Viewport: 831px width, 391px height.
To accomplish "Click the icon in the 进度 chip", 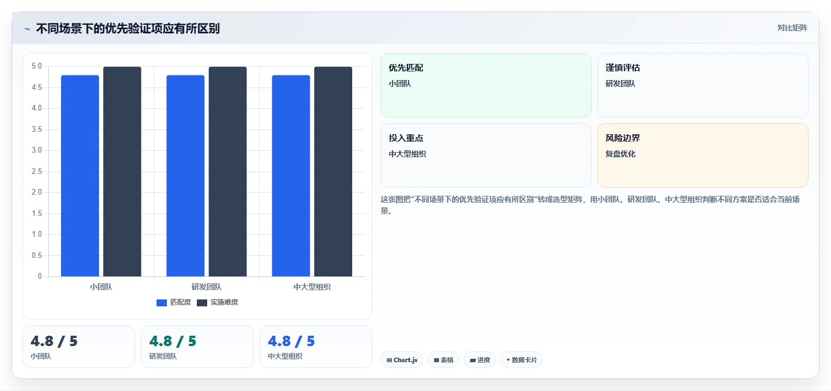I will click(x=472, y=360).
